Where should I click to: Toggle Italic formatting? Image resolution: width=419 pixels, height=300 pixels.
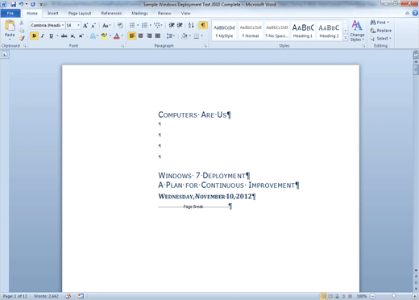tap(43, 35)
